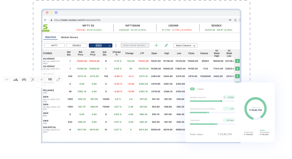292x159 pixels.
Task: Click the monthly investment amount field
Action: 229,97
